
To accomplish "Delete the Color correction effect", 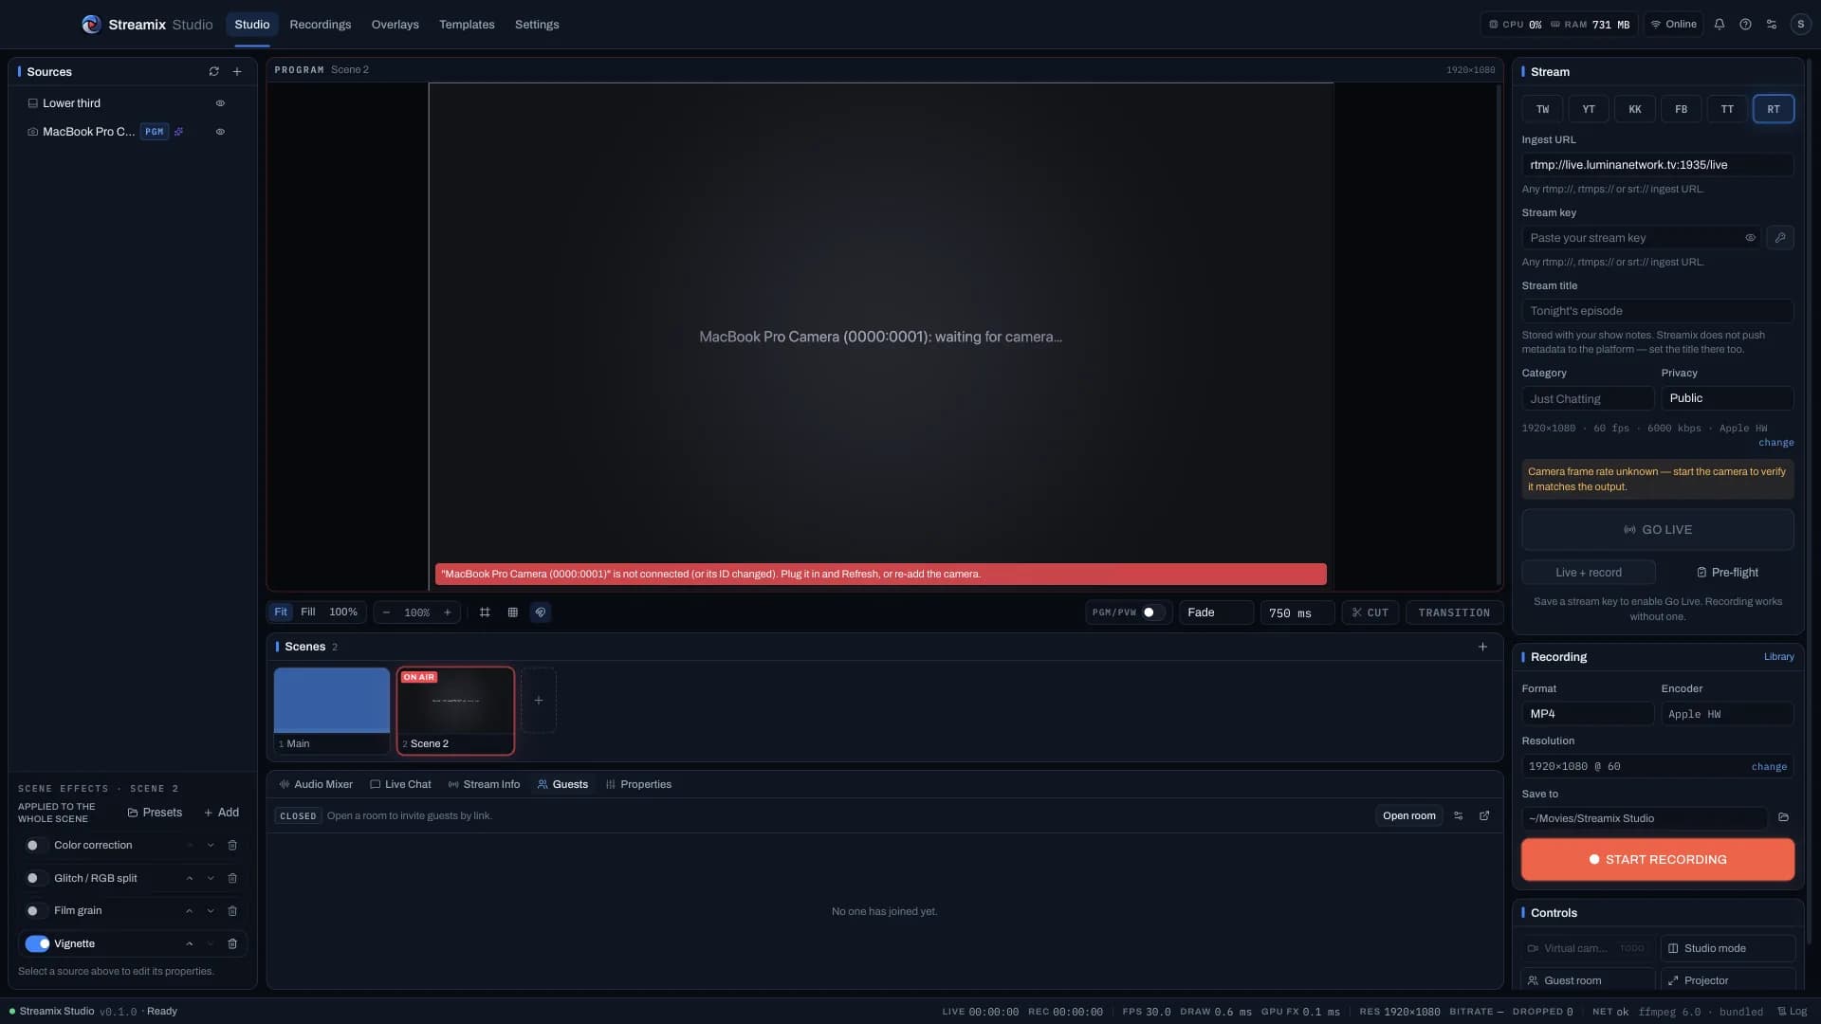I will (232, 846).
